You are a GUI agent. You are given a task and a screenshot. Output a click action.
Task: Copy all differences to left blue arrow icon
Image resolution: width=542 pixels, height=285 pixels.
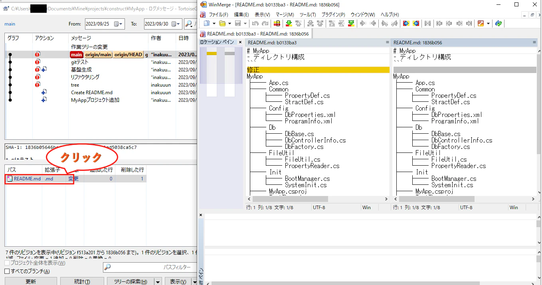point(416,24)
